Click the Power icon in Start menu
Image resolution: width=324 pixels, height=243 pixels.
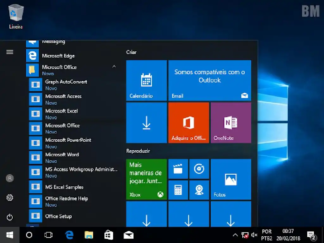10,217
